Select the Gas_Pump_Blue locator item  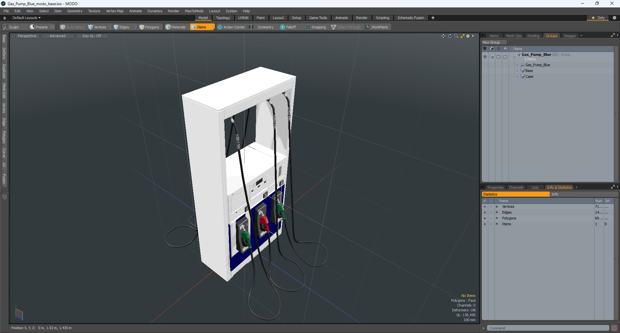pyautogui.click(x=537, y=65)
